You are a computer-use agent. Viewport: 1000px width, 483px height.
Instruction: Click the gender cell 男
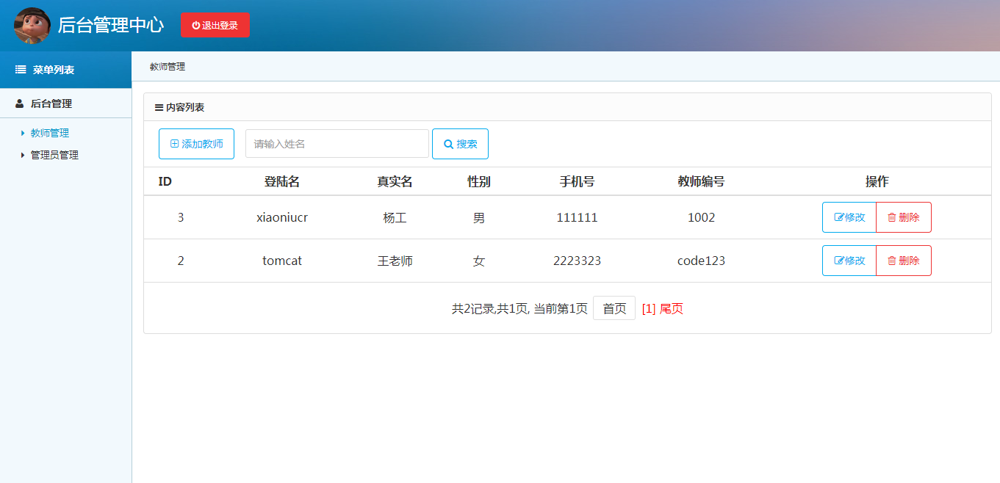click(x=479, y=217)
